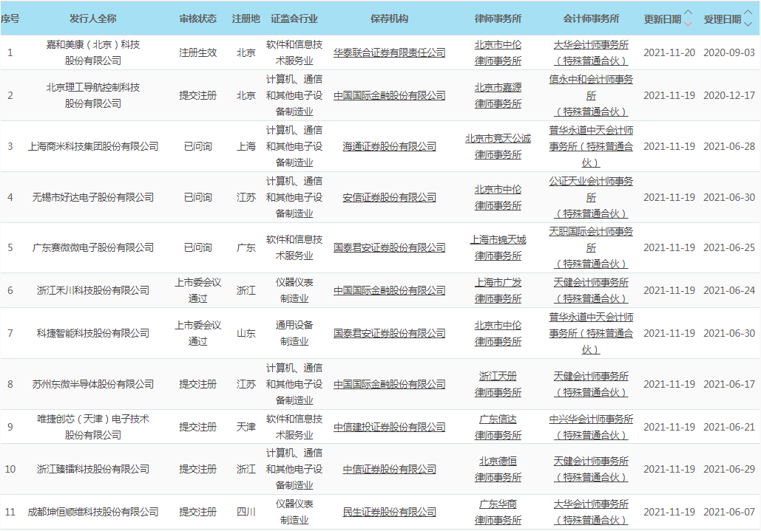Click the 北京市竞天公诚律师事务所 link
This screenshot has width=761, height=531.
[498, 146]
